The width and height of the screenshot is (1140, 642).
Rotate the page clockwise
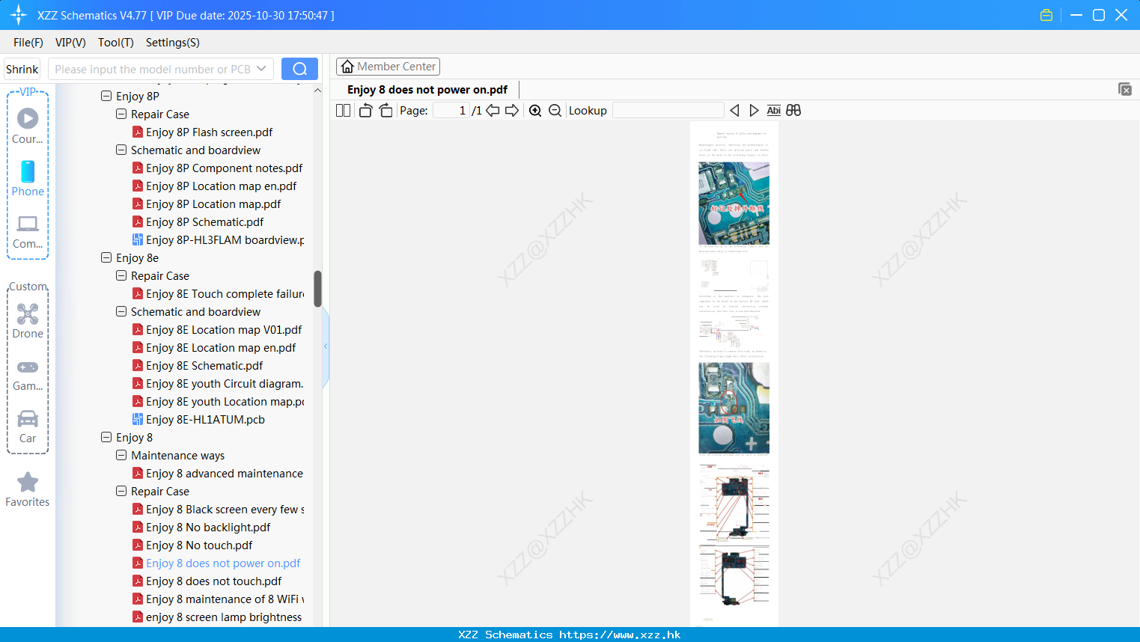385,111
